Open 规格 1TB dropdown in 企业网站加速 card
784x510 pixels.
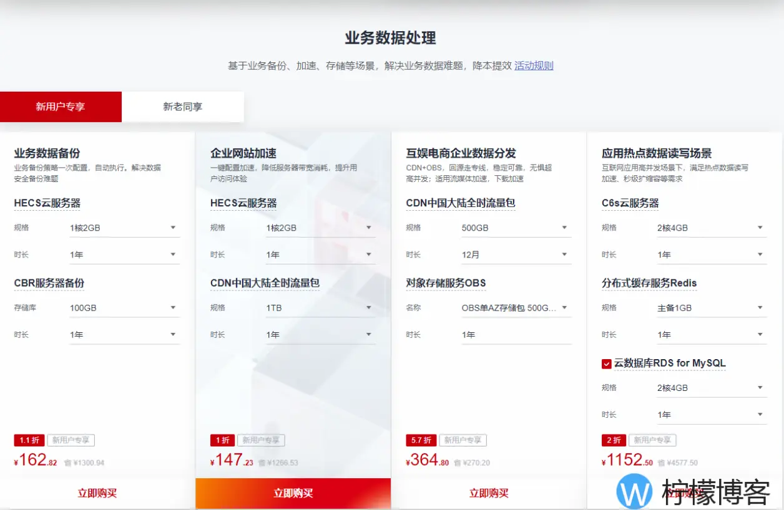[320, 308]
